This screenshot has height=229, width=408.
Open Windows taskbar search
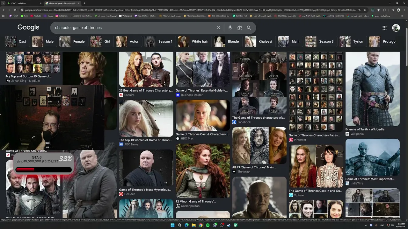pos(179,225)
